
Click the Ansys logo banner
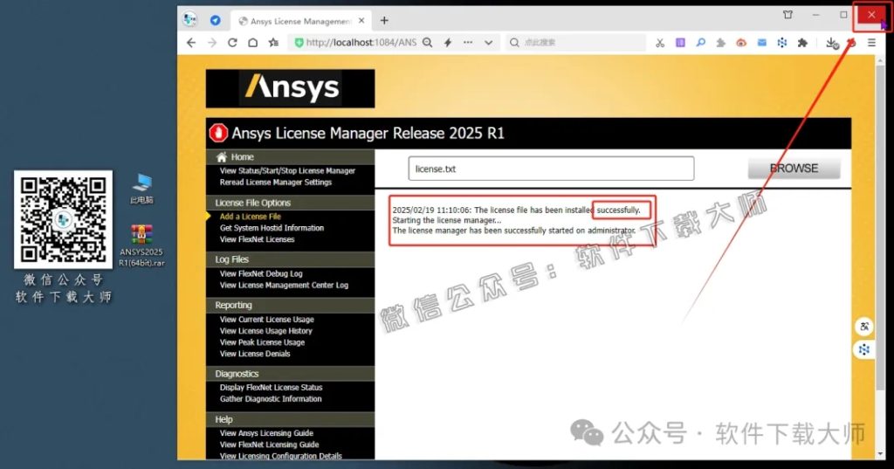pyautogui.click(x=290, y=88)
